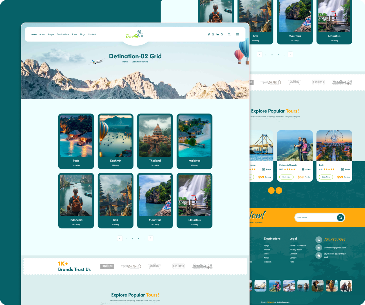The height and width of the screenshot is (305, 365).
Task: Click the right orange tour carousel arrow
Action: [x=279, y=190]
